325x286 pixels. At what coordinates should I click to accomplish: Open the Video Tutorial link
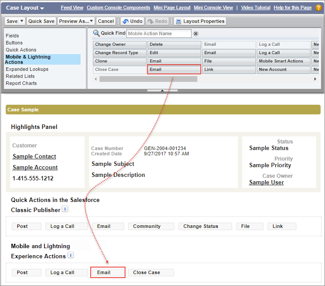coord(255,7)
